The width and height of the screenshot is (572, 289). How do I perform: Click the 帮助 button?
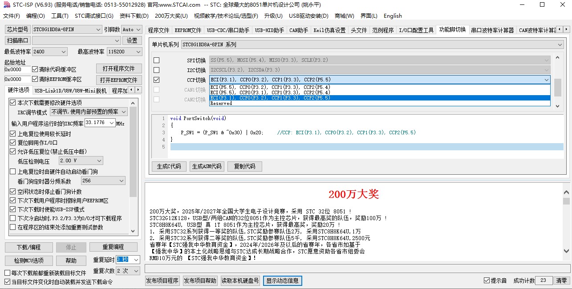(x=71, y=261)
